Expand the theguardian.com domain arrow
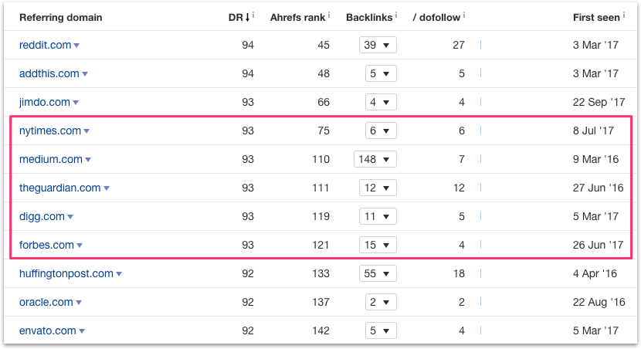The width and height of the screenshot is (641, 349). pyautogui.click(x=107, y=188)
